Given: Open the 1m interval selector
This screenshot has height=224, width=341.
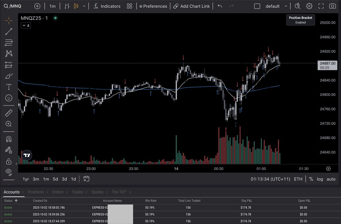Looking at the screenshot, I should tap(52, 6).
